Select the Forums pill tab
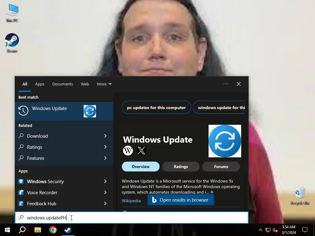The height and width of the screenshot is (236, 315). coord(221,167)
